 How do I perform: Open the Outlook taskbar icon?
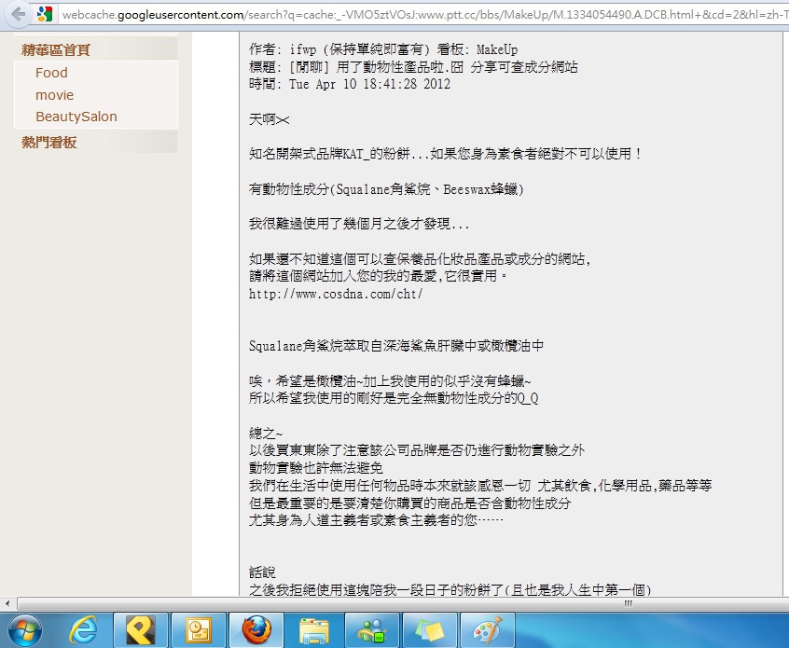click(199, 630)
